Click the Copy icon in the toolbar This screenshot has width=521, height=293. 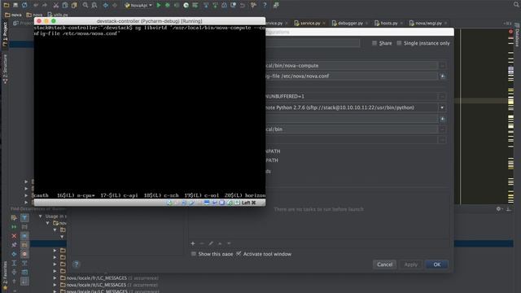pos(65,5)
